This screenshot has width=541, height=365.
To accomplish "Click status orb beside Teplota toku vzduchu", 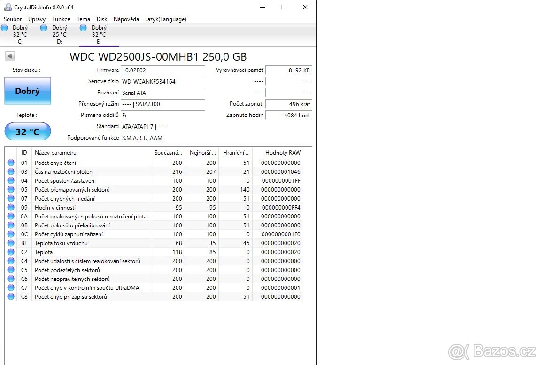I will point(11,243).
